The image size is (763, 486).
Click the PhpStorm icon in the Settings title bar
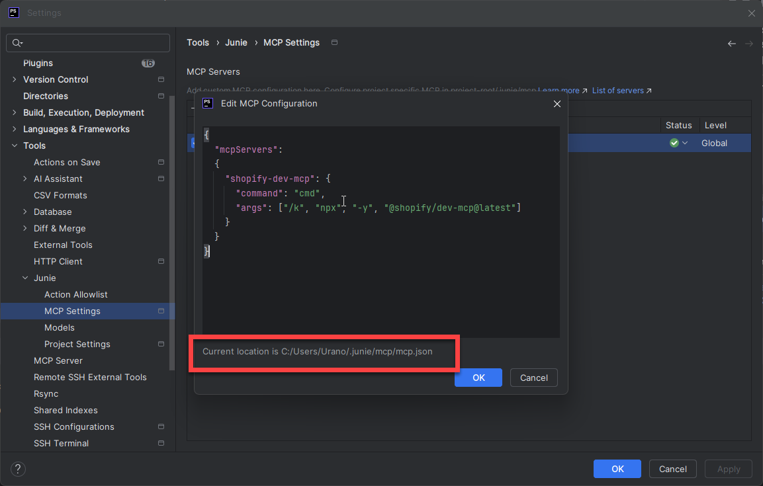pos(14,13)
